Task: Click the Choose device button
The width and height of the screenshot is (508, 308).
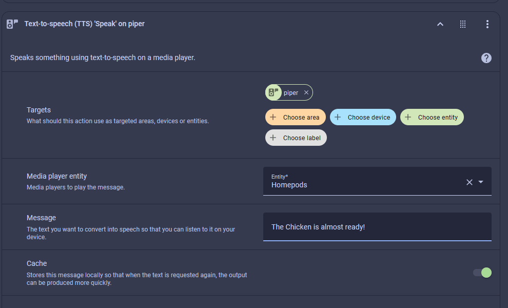Action: coord(363,117)
